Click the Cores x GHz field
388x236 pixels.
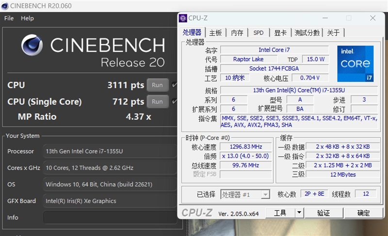pyautogui.click(x=110, y=168)
